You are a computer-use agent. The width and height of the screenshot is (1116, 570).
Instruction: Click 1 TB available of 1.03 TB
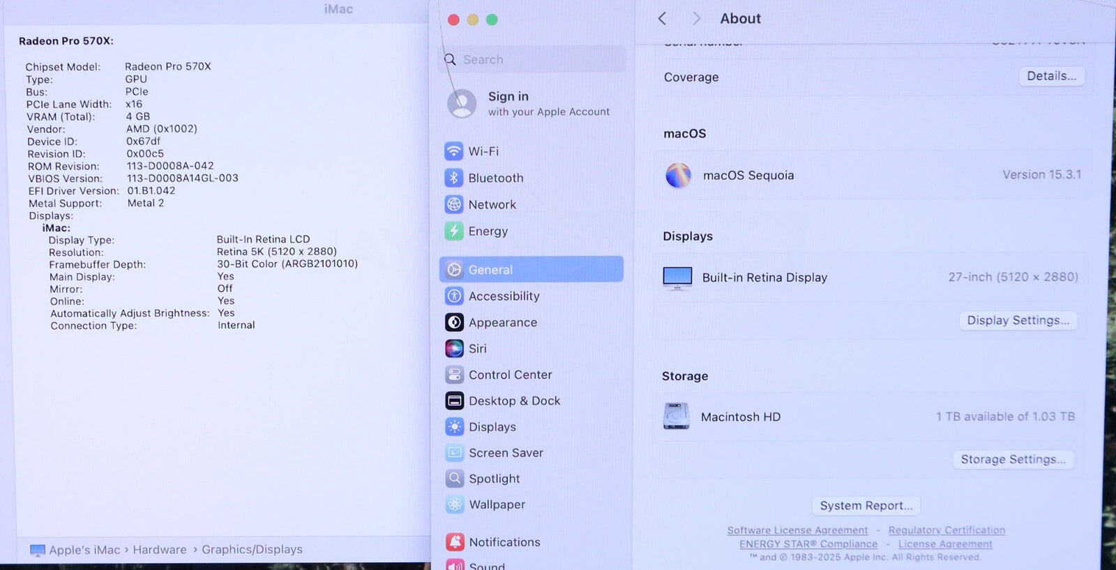coord(1005,417)
